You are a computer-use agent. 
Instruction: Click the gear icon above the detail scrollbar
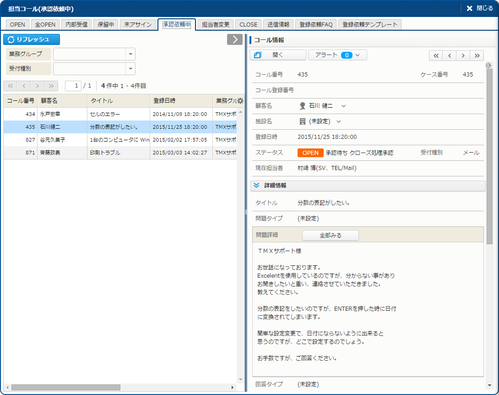click(489, 66)
